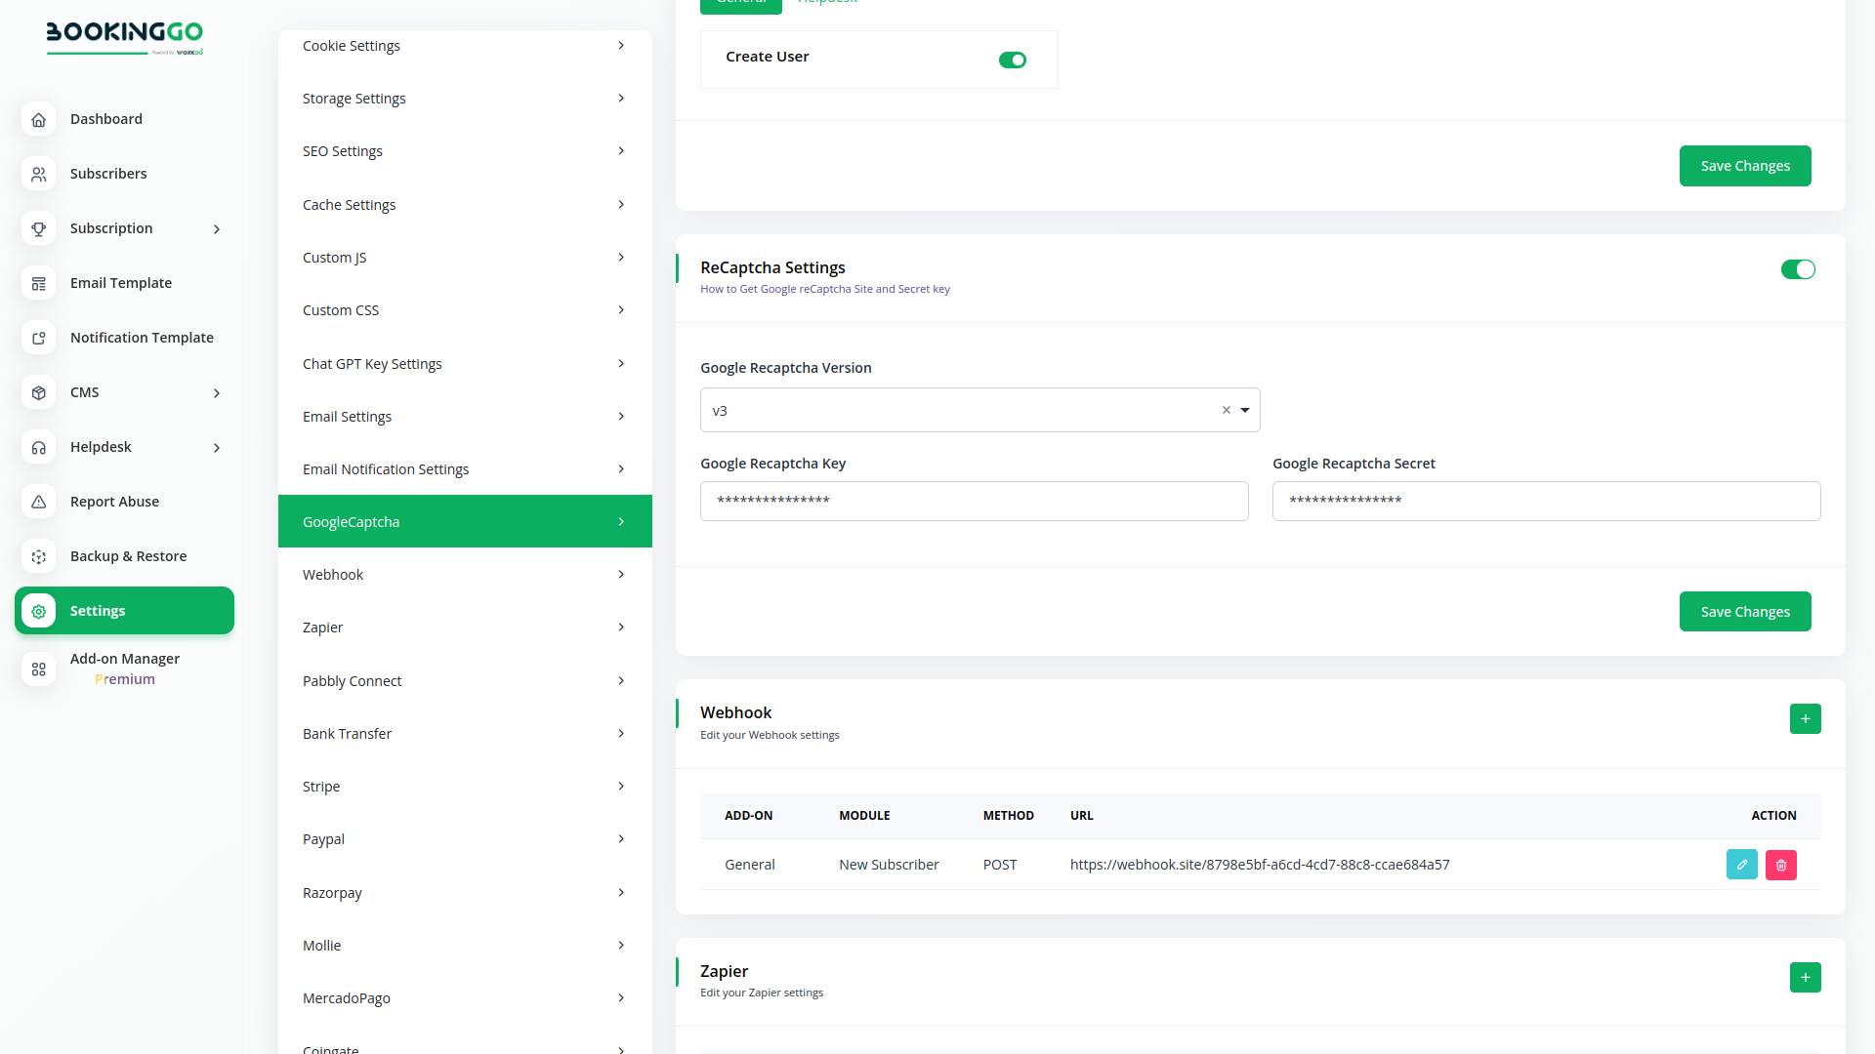Clear the selected v3 recaptcha version

(1226, 411)
